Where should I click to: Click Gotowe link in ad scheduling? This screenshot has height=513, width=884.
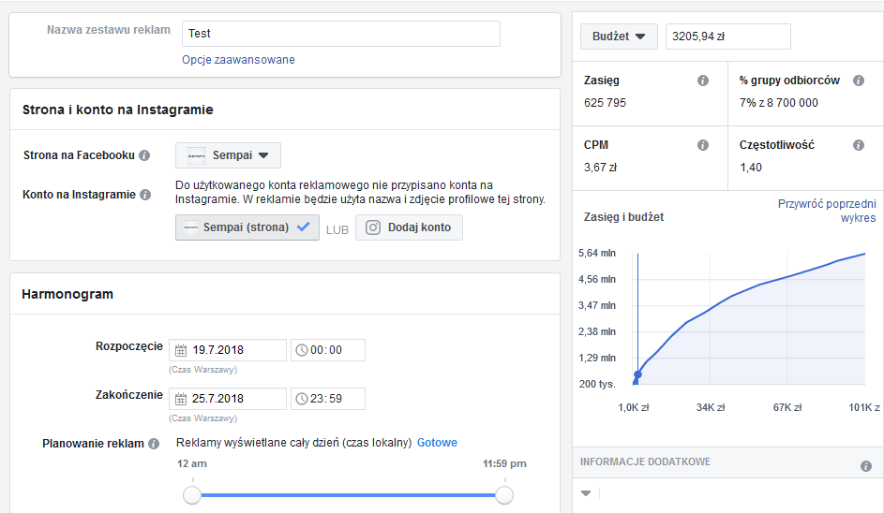tap(437, 443)
